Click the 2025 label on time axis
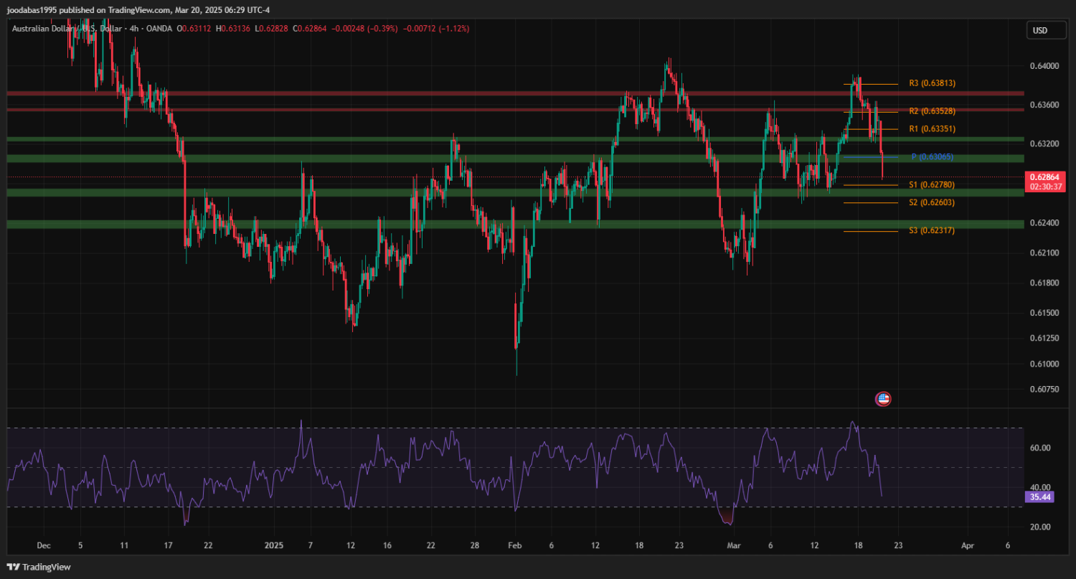Screen dimensions: 1076x579 274,546
